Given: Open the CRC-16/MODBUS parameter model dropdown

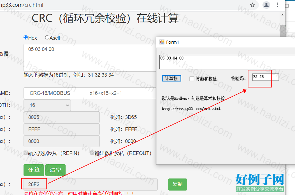Looking at the screenshot, I should coord(90,93).
